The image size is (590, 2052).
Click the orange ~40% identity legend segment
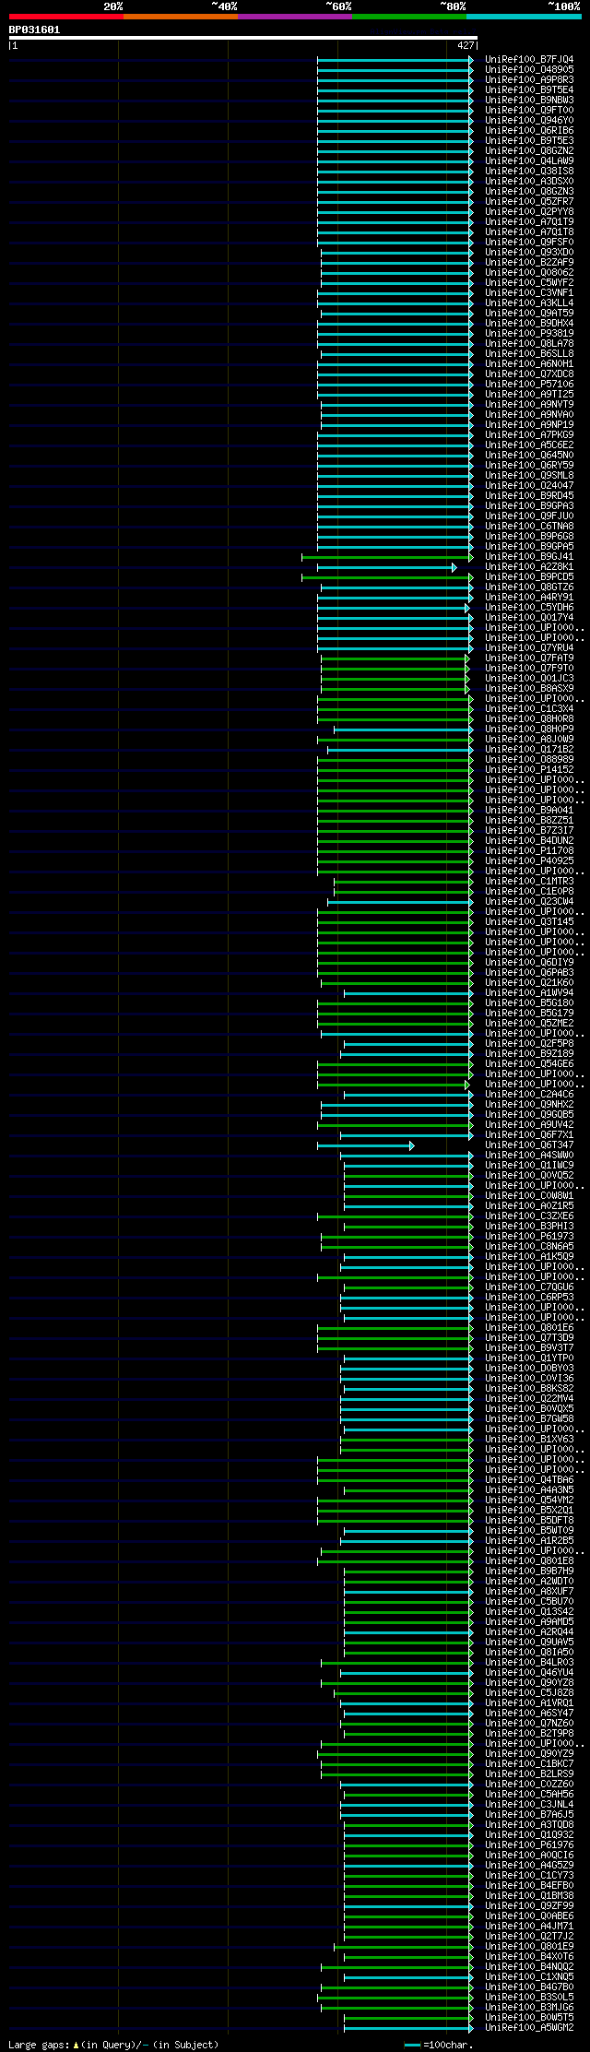181,17
